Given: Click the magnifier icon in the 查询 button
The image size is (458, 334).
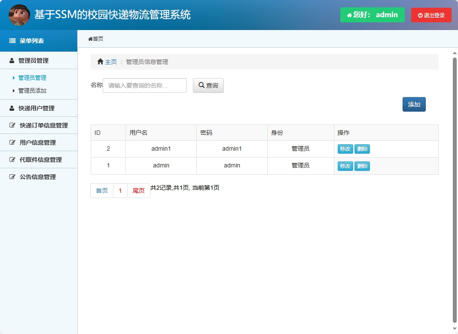Looking at the screenshot, I should tap(200, 85).
